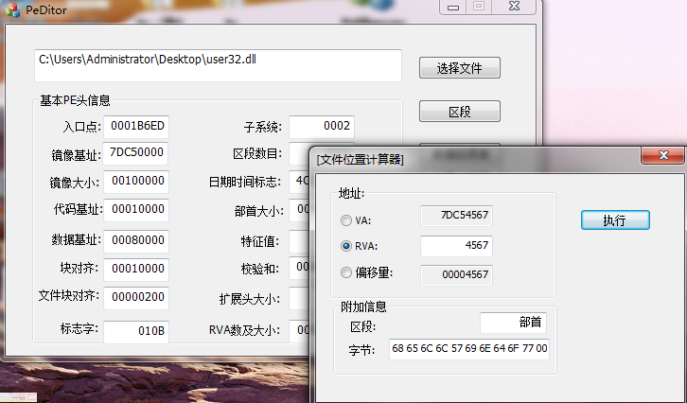Click the 扩展头大小 label
Screen dimensions: 687x403
[250, 299]
